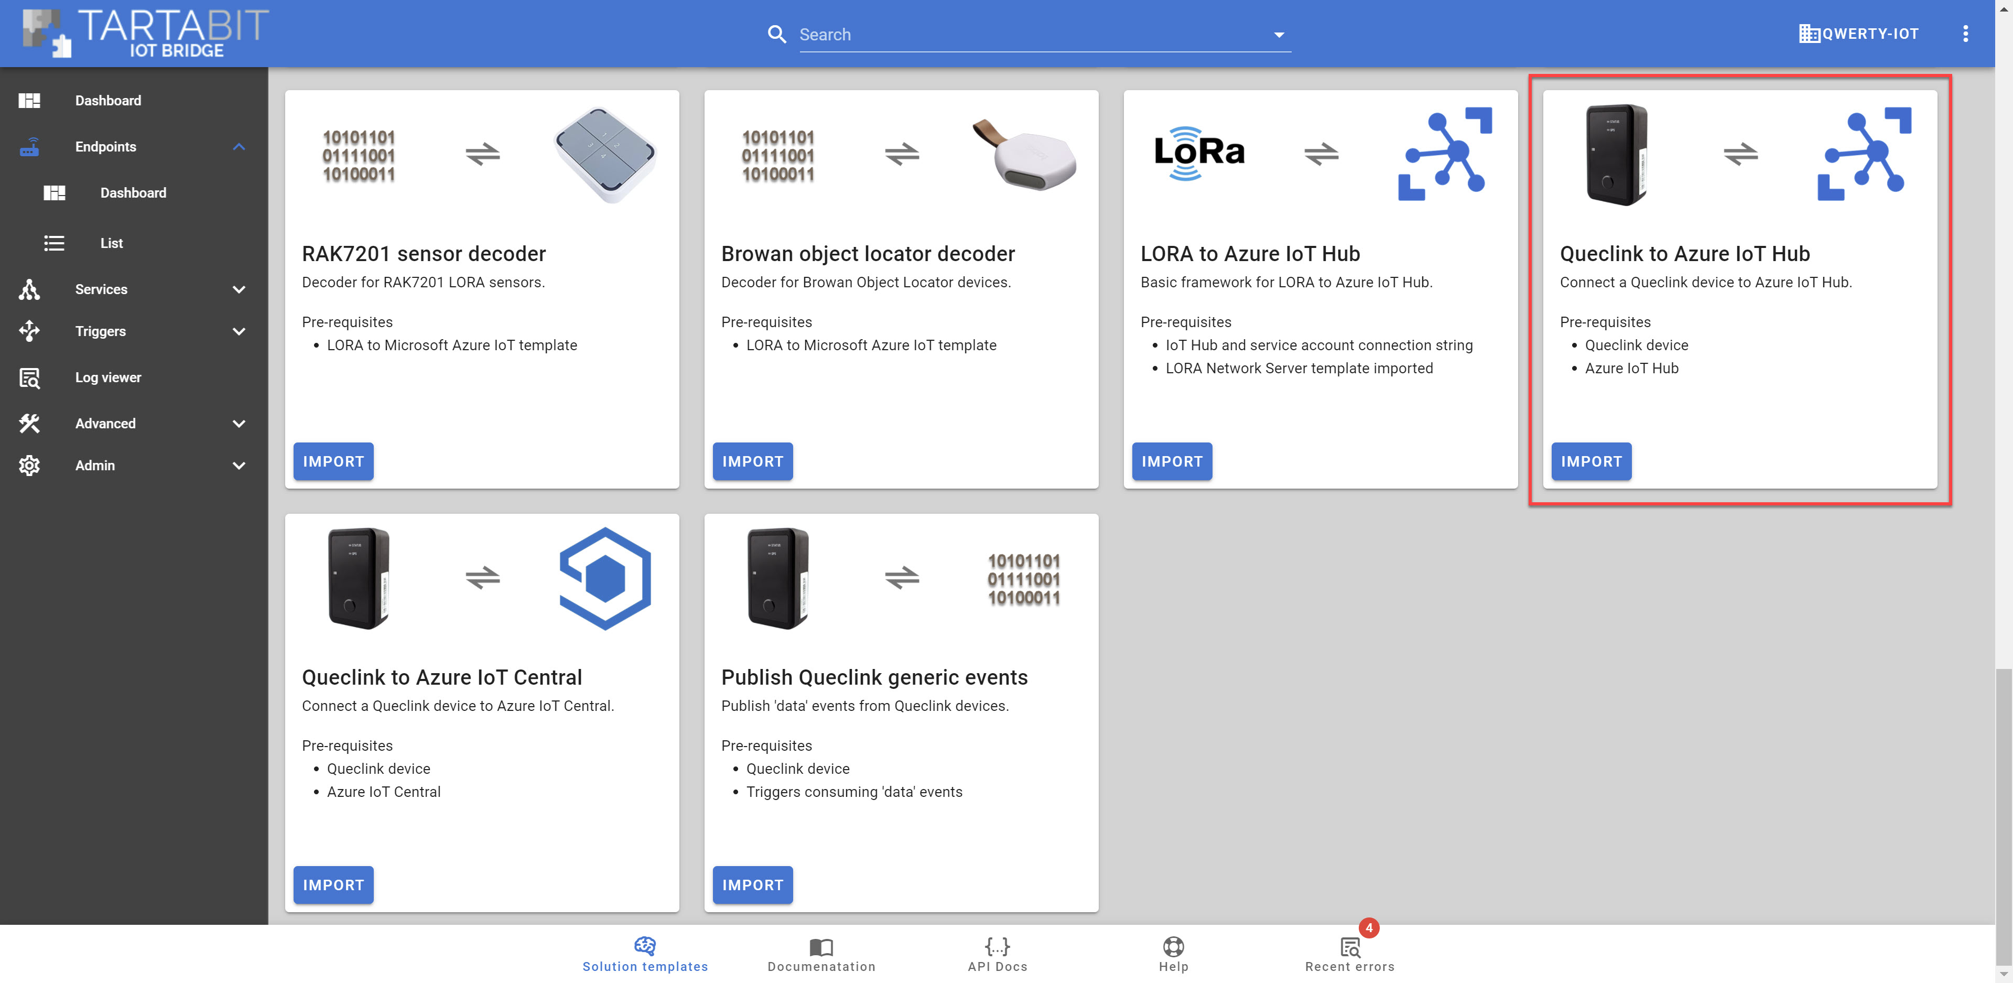Click the Tartabit IoT Bridge logo
The height and width of the screenshot is (983, 2013).
pyautogui.click(x=145, y=33)
